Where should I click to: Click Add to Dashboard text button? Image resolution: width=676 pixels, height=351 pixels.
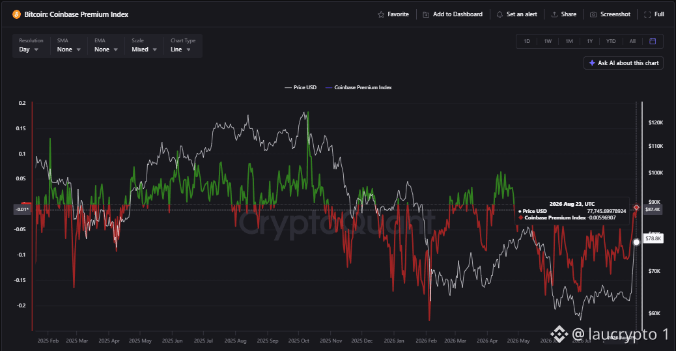point(457,14)
